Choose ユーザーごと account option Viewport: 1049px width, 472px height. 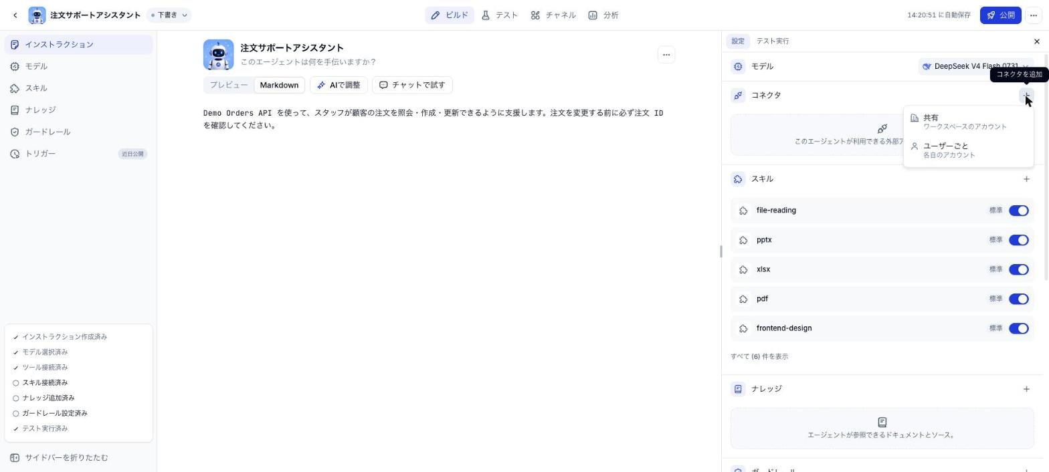click(968, 150)
